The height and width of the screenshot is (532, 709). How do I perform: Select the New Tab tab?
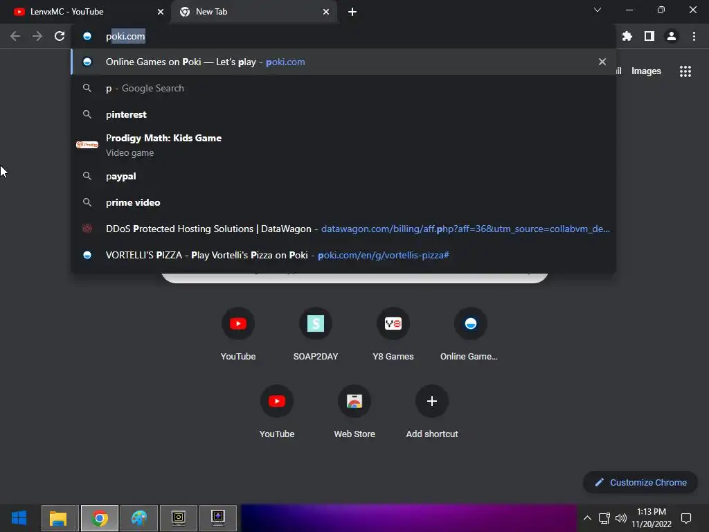tap(255, 12)
